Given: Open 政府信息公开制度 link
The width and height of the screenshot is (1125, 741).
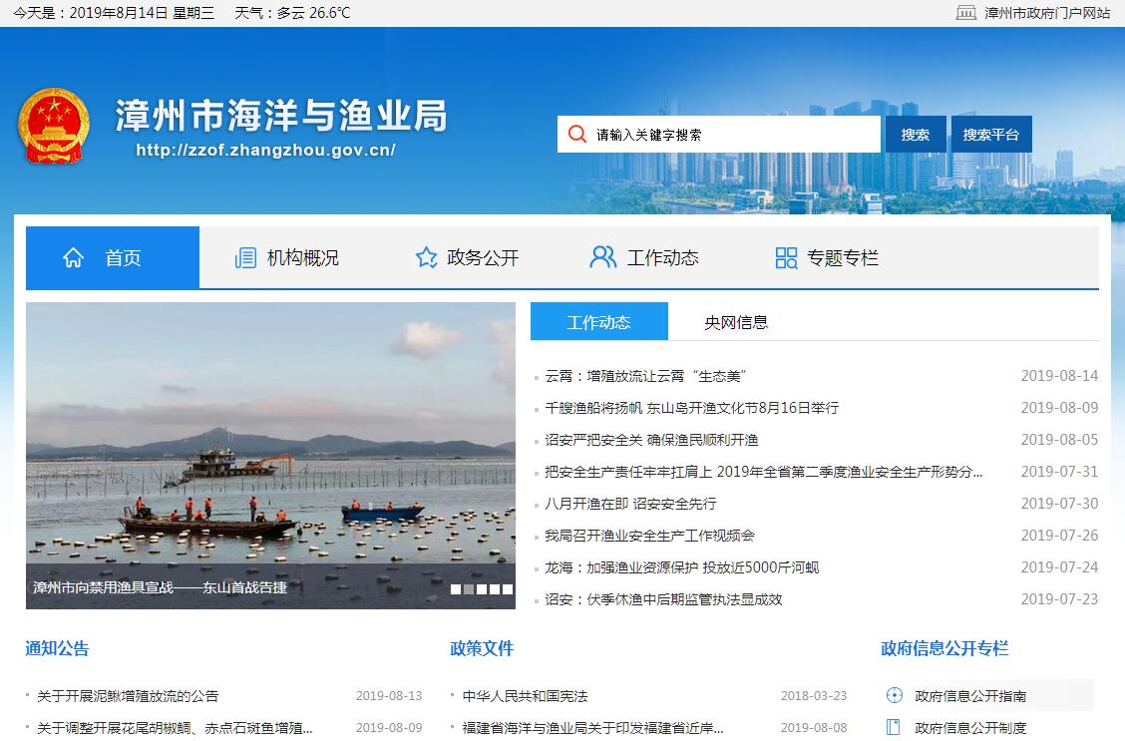Looking at the screenshot, I should click(970, 727).
